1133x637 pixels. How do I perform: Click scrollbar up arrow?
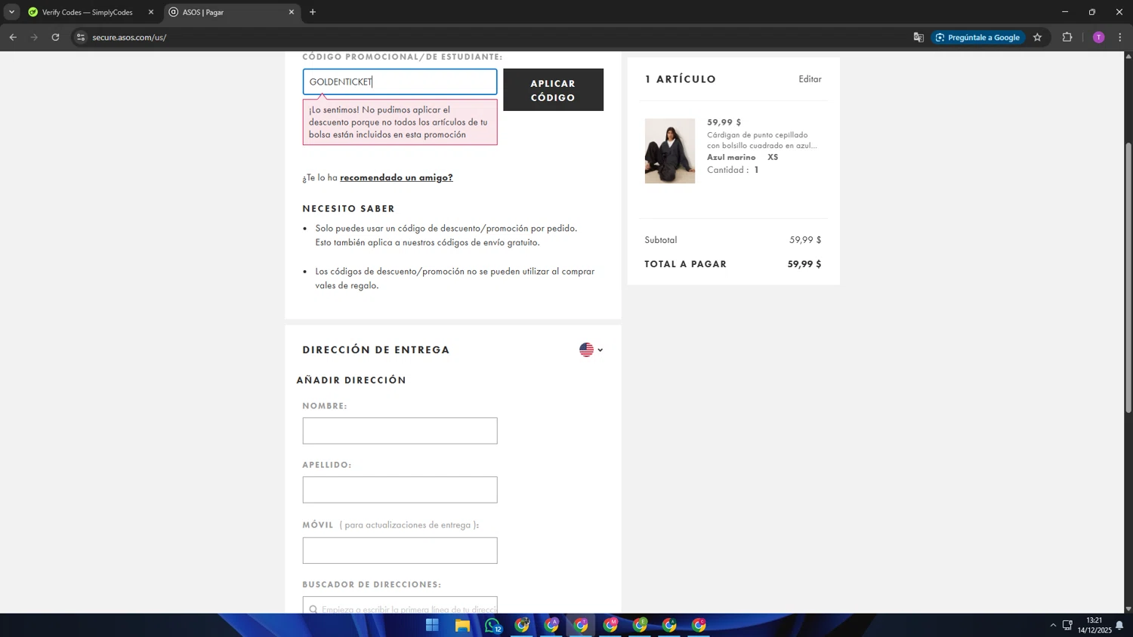(x=1128, y=57)
